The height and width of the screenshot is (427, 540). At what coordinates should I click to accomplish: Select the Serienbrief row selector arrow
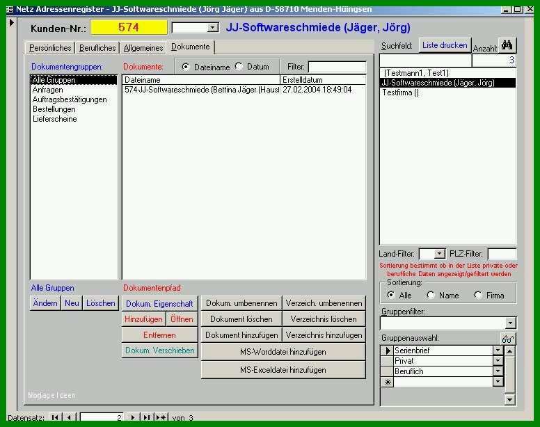point(388,351)
